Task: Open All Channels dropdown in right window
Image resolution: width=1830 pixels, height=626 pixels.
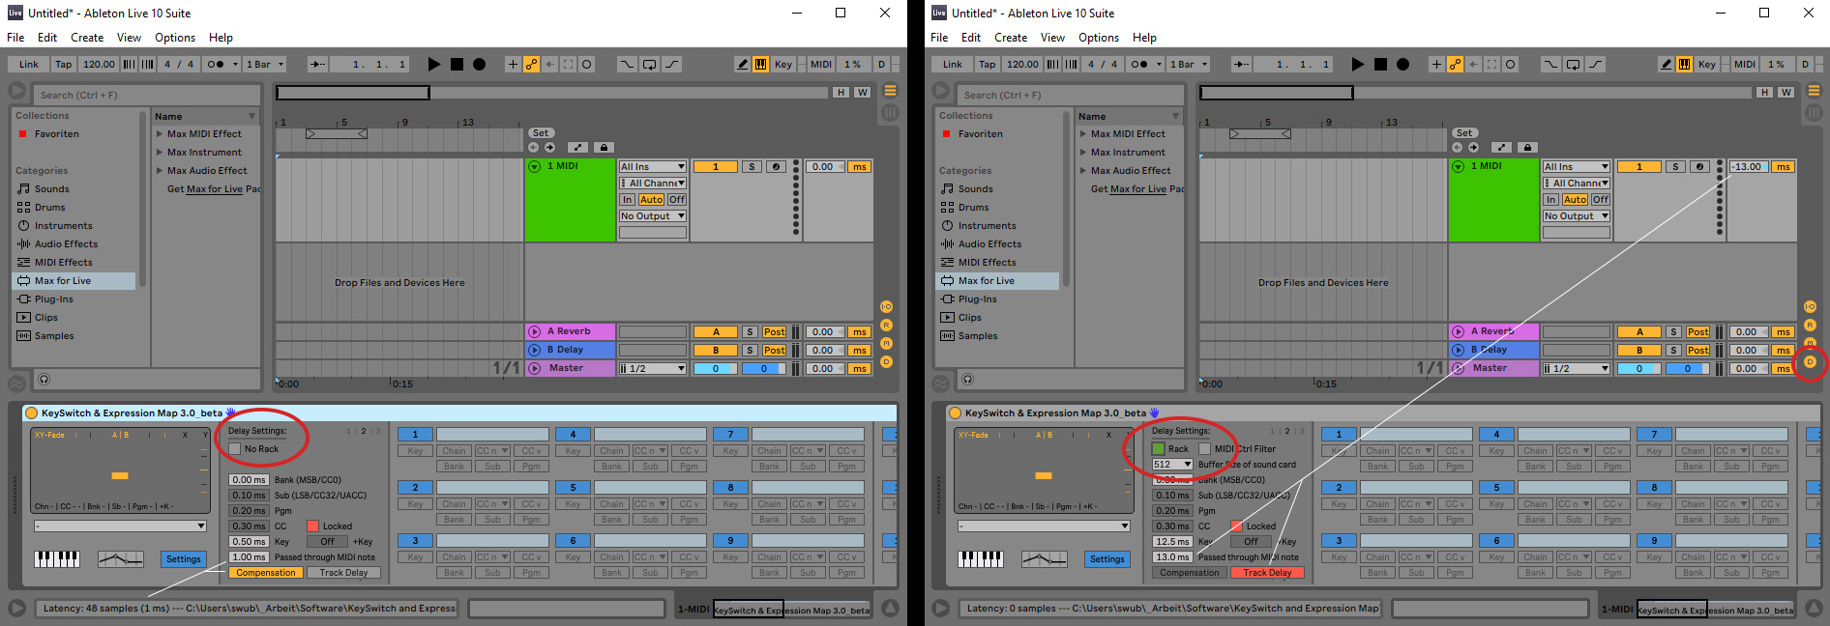Action: [x=1577, y=184]
